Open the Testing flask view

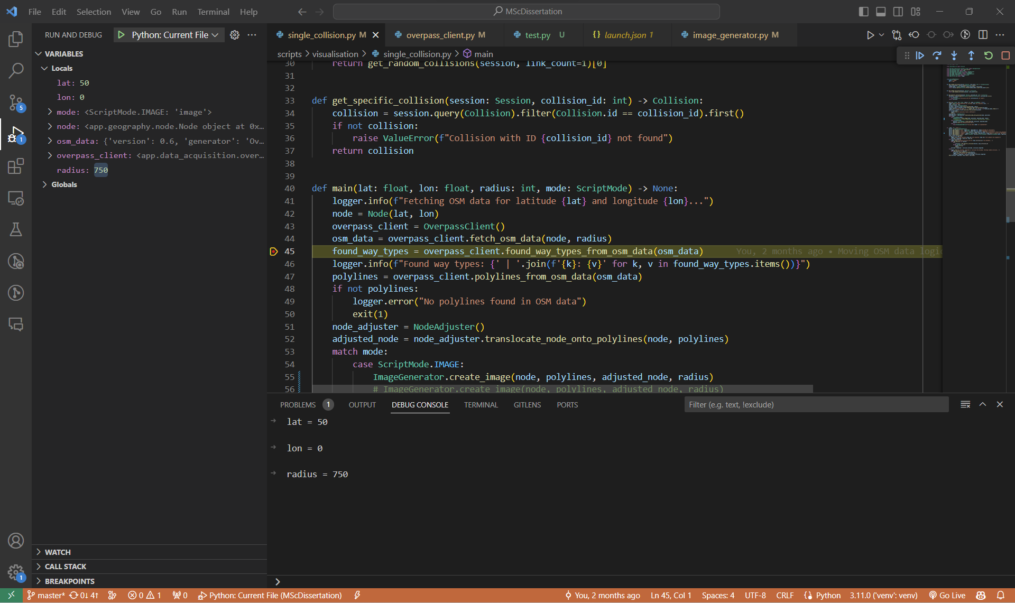click(x=16, y=229)
